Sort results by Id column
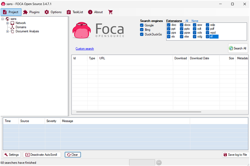Screen dimensions: 250x166 tap(79, 58)
